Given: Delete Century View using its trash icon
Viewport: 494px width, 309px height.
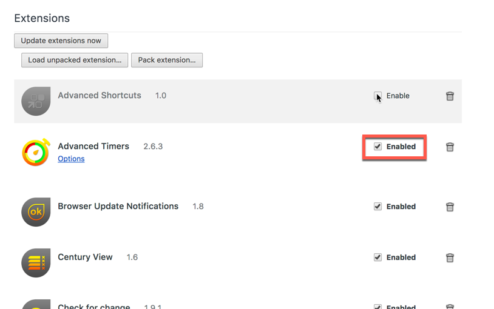Looking at the screenshot, I should [x=450, y=257].
